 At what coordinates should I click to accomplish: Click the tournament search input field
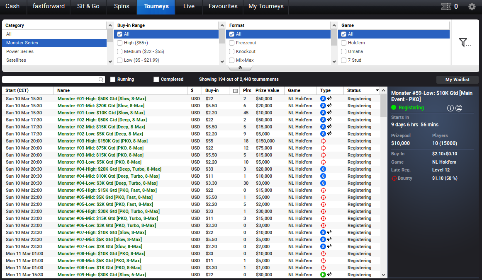coord(51,80)
